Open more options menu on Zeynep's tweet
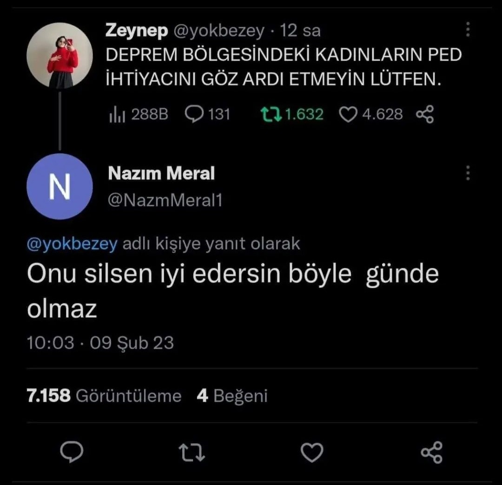The width and height of the screenshot is (502, 485). tap(468, 30)
